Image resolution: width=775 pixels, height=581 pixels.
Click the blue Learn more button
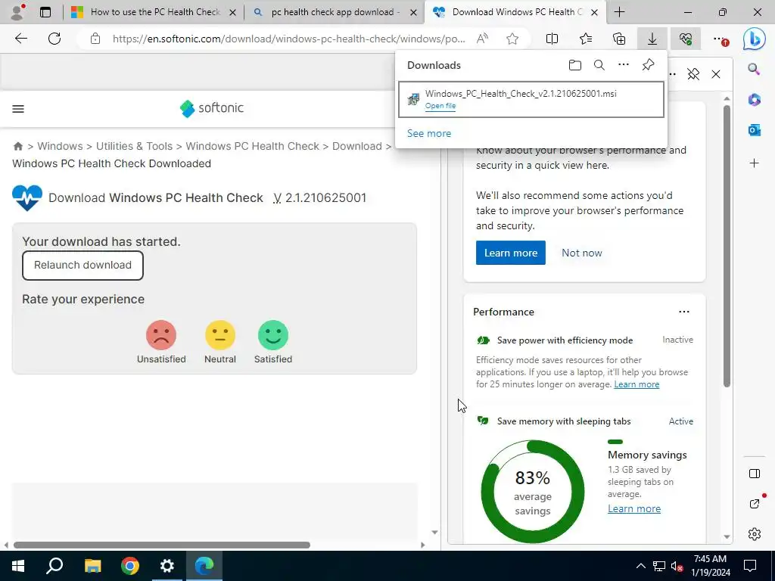tap(511, 253)
